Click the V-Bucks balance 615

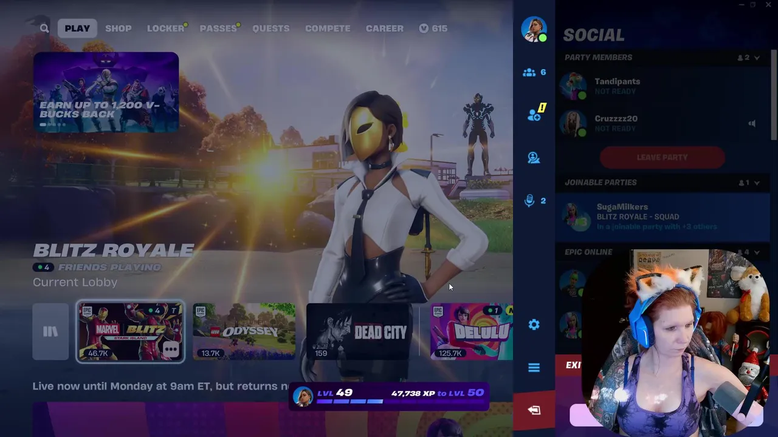coord(433,29)
